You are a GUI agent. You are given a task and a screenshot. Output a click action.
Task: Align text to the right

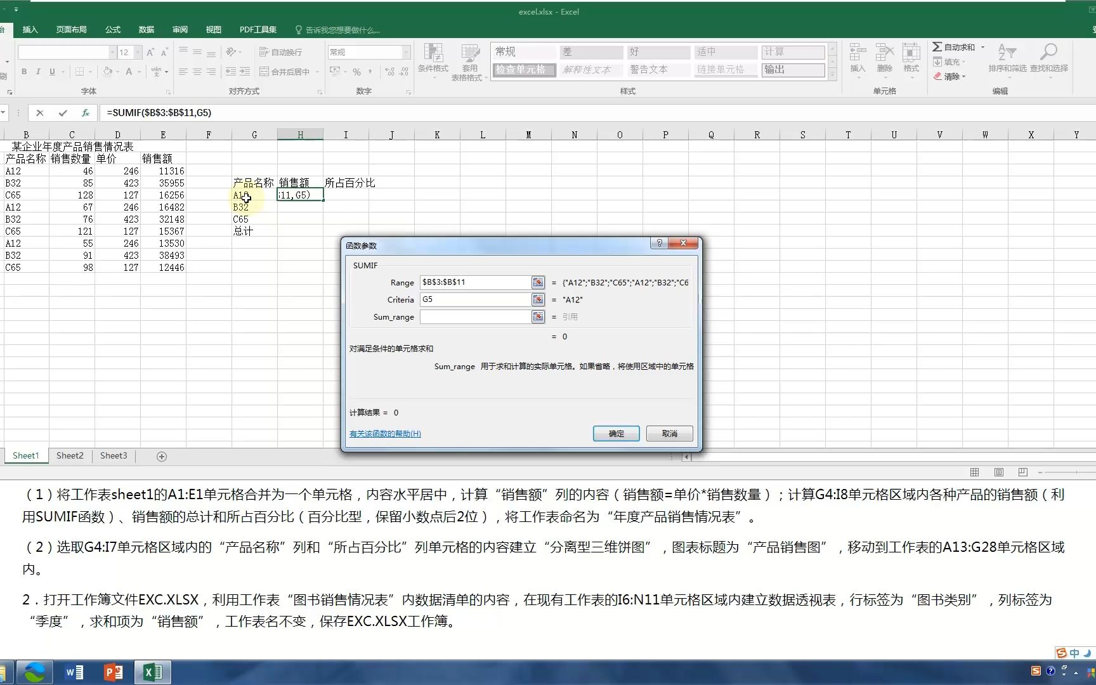tap(211, 72)
